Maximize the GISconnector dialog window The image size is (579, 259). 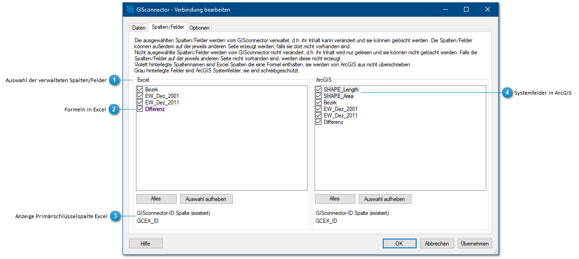[466, 9]
